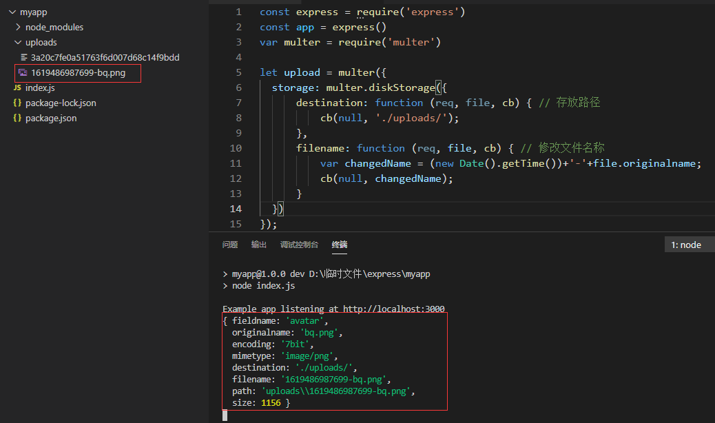The width and height of the screenshot is (715, 423).
Task: Open the 1619486987699-bq.png file
Action: pyautogui.click(x=78, y=73)
